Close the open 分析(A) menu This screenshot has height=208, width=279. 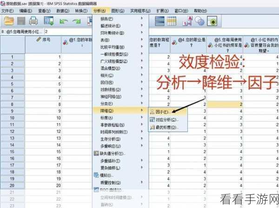pos(100,11)
